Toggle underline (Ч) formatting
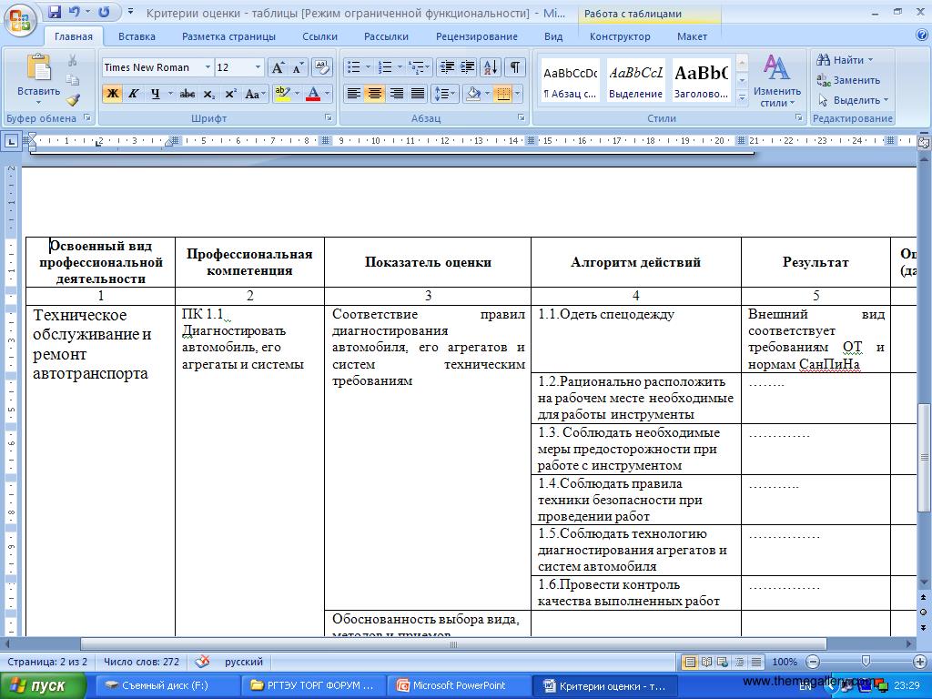Image resolution: width=932 pixels, height=699 pixels. click(155, 94)
